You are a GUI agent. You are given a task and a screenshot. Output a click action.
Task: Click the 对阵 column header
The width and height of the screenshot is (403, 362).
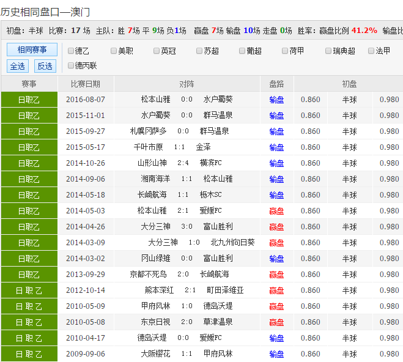pos(187,84)
